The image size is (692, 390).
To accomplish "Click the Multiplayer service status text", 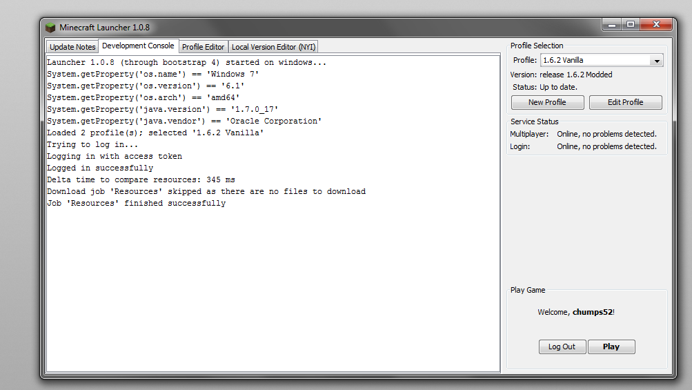I will tap(584, 134).
